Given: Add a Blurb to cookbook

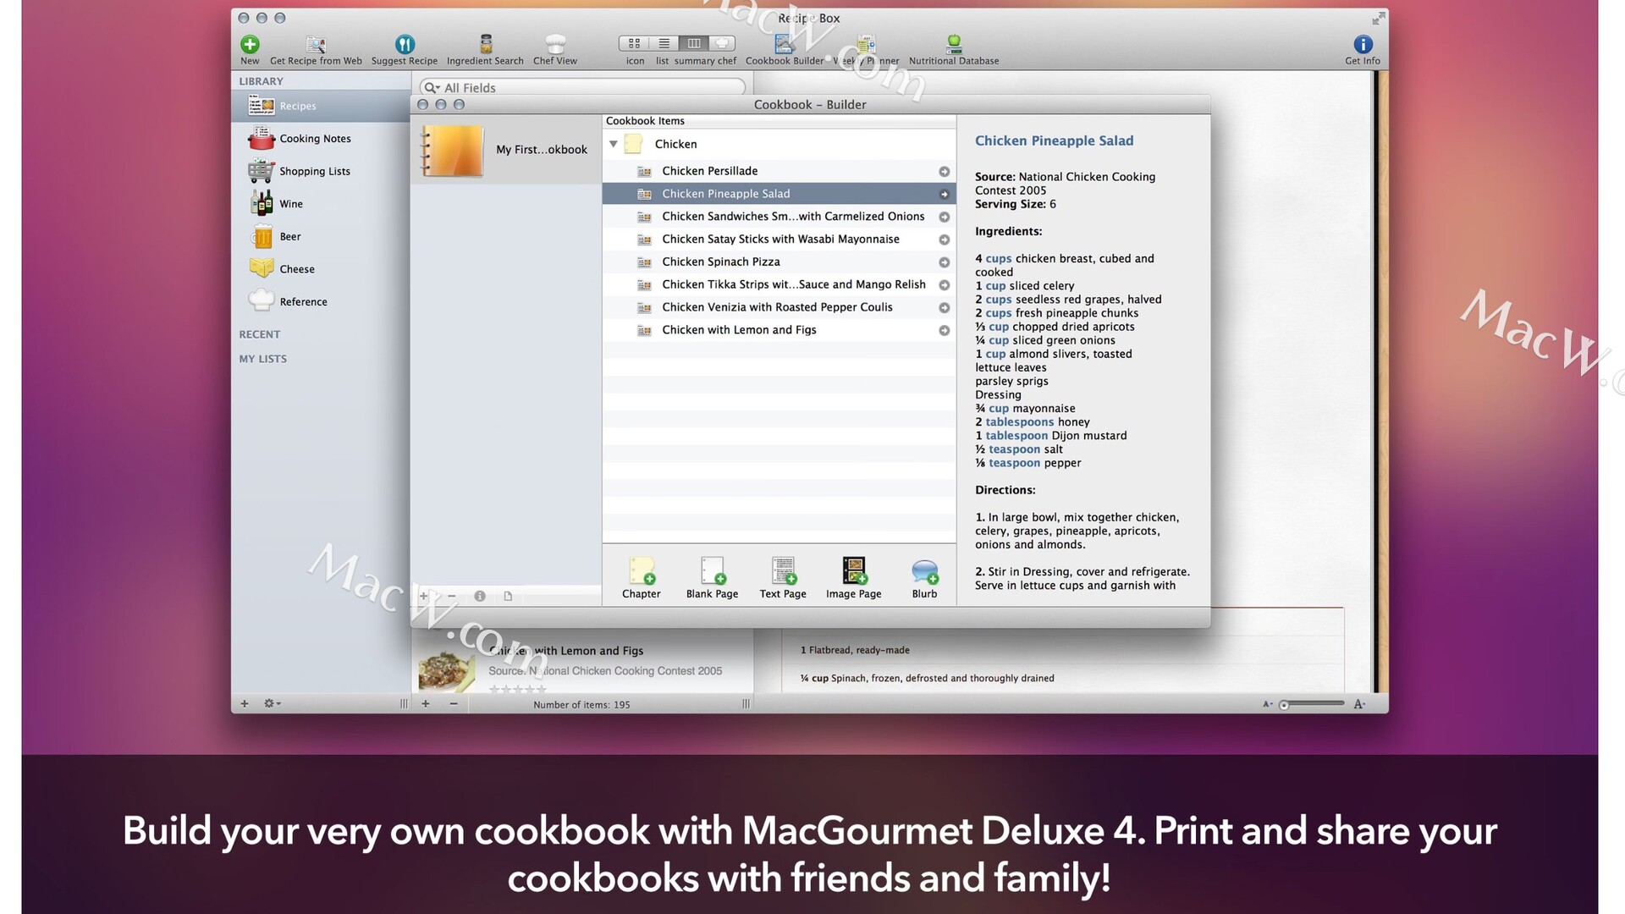Looking at the screenshot, I should [924, 577].
